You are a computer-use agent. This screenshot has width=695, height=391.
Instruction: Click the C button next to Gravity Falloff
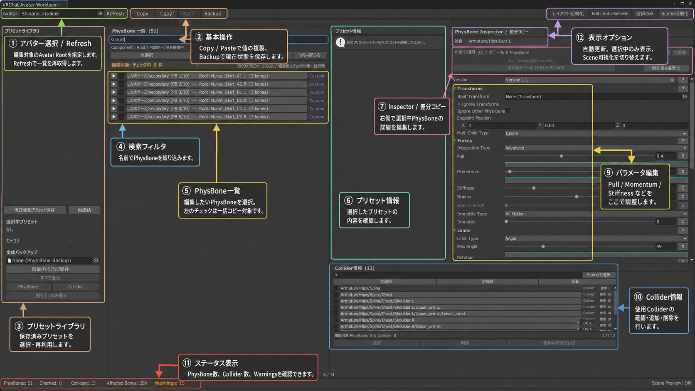(x=683, y=205)
